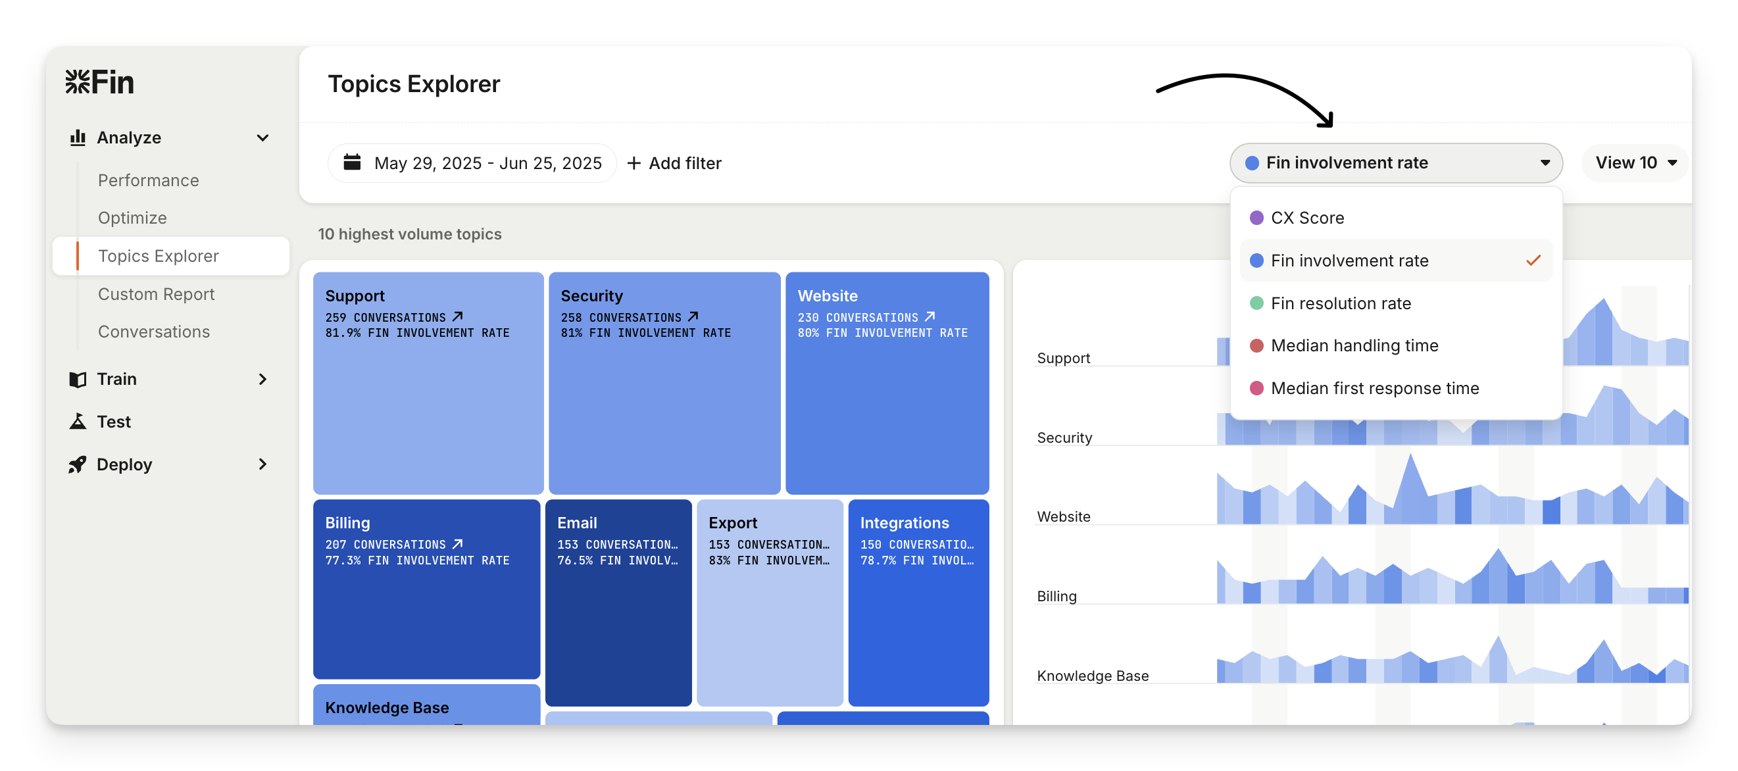Viewport: 1738px width, 771px height.
Task: Click the Median first response time color dot
Action: click(1256, 389)
